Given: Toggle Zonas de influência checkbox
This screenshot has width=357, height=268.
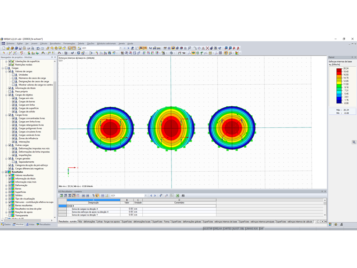Looking at the screenshot, I should click(13, 138).
